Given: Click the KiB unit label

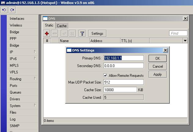Looking at the screenshot, I should pos(141,90).
